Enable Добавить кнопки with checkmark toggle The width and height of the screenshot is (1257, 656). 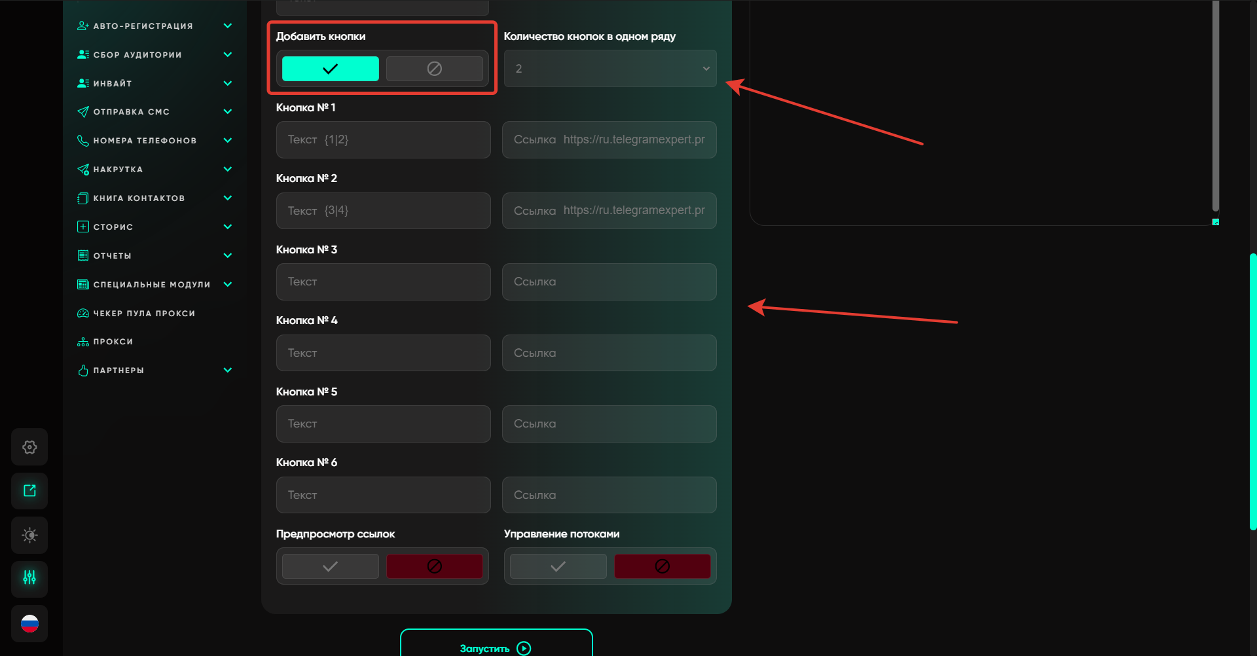tap(330, 69)
